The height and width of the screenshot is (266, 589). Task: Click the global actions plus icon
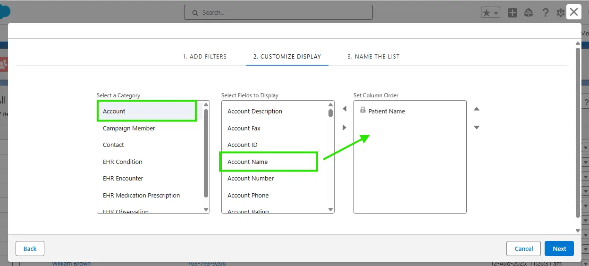512,13
